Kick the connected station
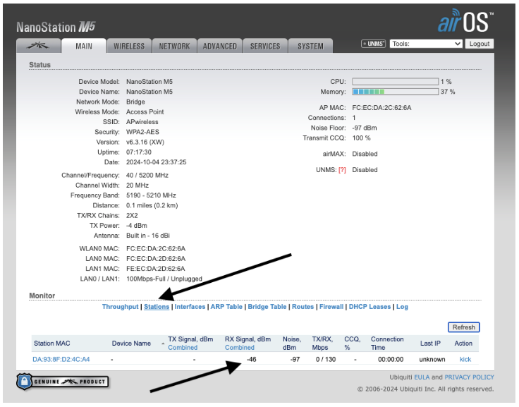 pos(465,359)
